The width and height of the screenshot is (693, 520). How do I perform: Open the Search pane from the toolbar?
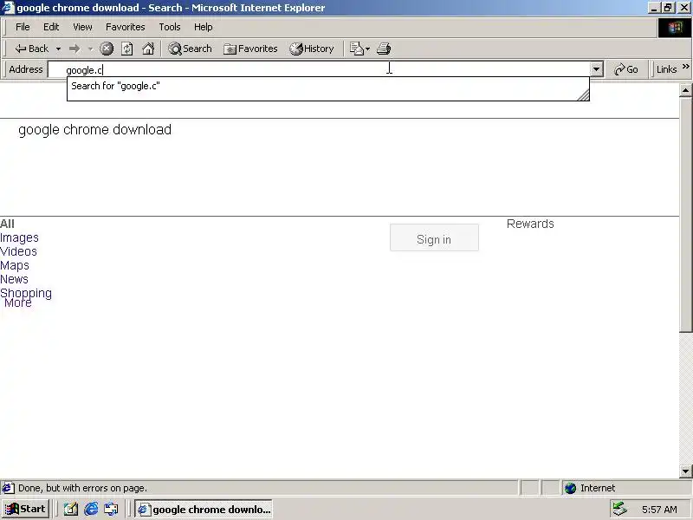click(x=190, y=49)
